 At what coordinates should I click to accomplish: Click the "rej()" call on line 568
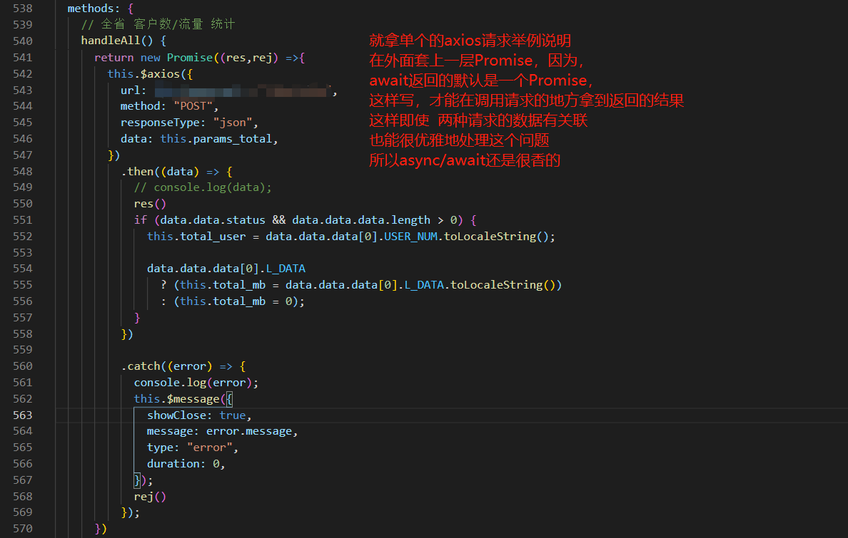click(150, 497)
